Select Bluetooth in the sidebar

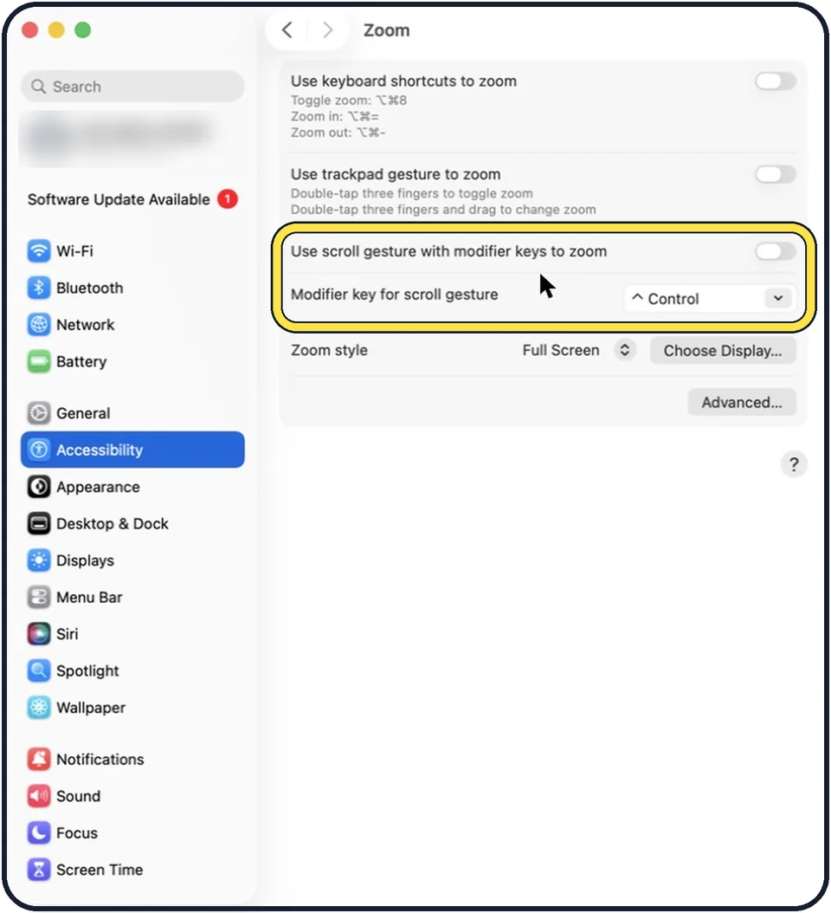[132, 288]
